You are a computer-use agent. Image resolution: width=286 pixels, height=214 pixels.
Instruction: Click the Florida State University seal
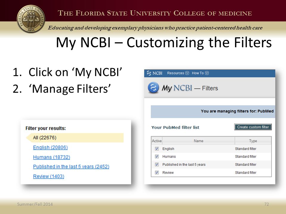pyautogui.click(x=31, y=19)
